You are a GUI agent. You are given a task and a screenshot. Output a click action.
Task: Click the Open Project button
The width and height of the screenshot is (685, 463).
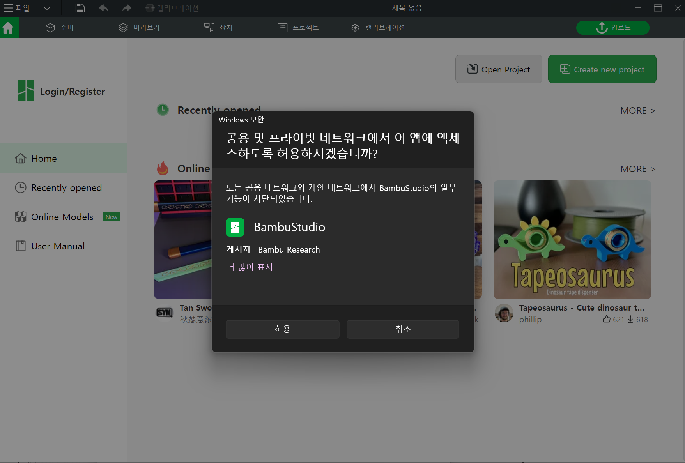pyautogui.click(x=499, y=69)
